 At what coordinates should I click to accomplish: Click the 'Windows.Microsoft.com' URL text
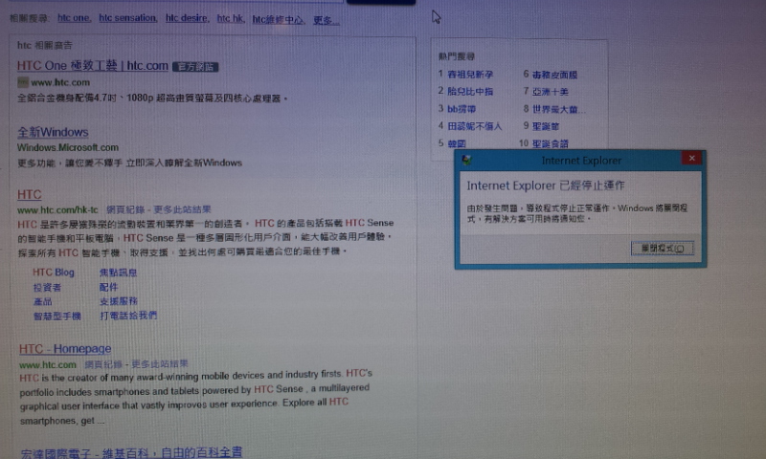[x=68, y=147]
